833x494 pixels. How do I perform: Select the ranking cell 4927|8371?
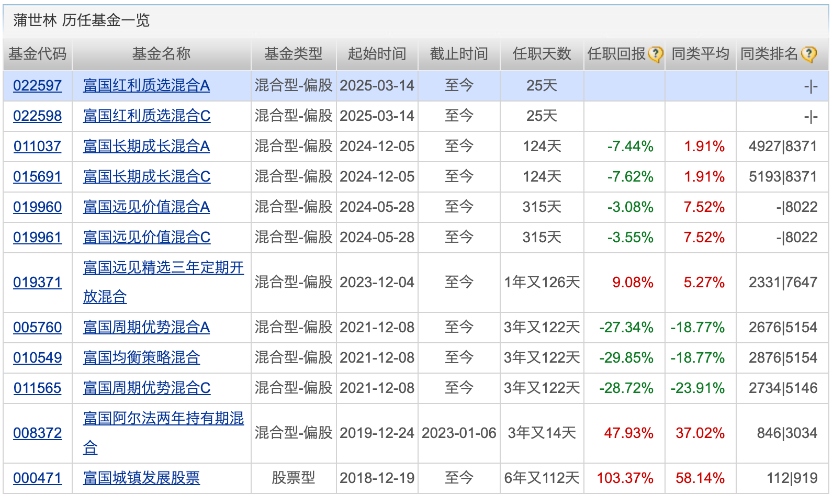pyautogui.click(x=783, y=147)
